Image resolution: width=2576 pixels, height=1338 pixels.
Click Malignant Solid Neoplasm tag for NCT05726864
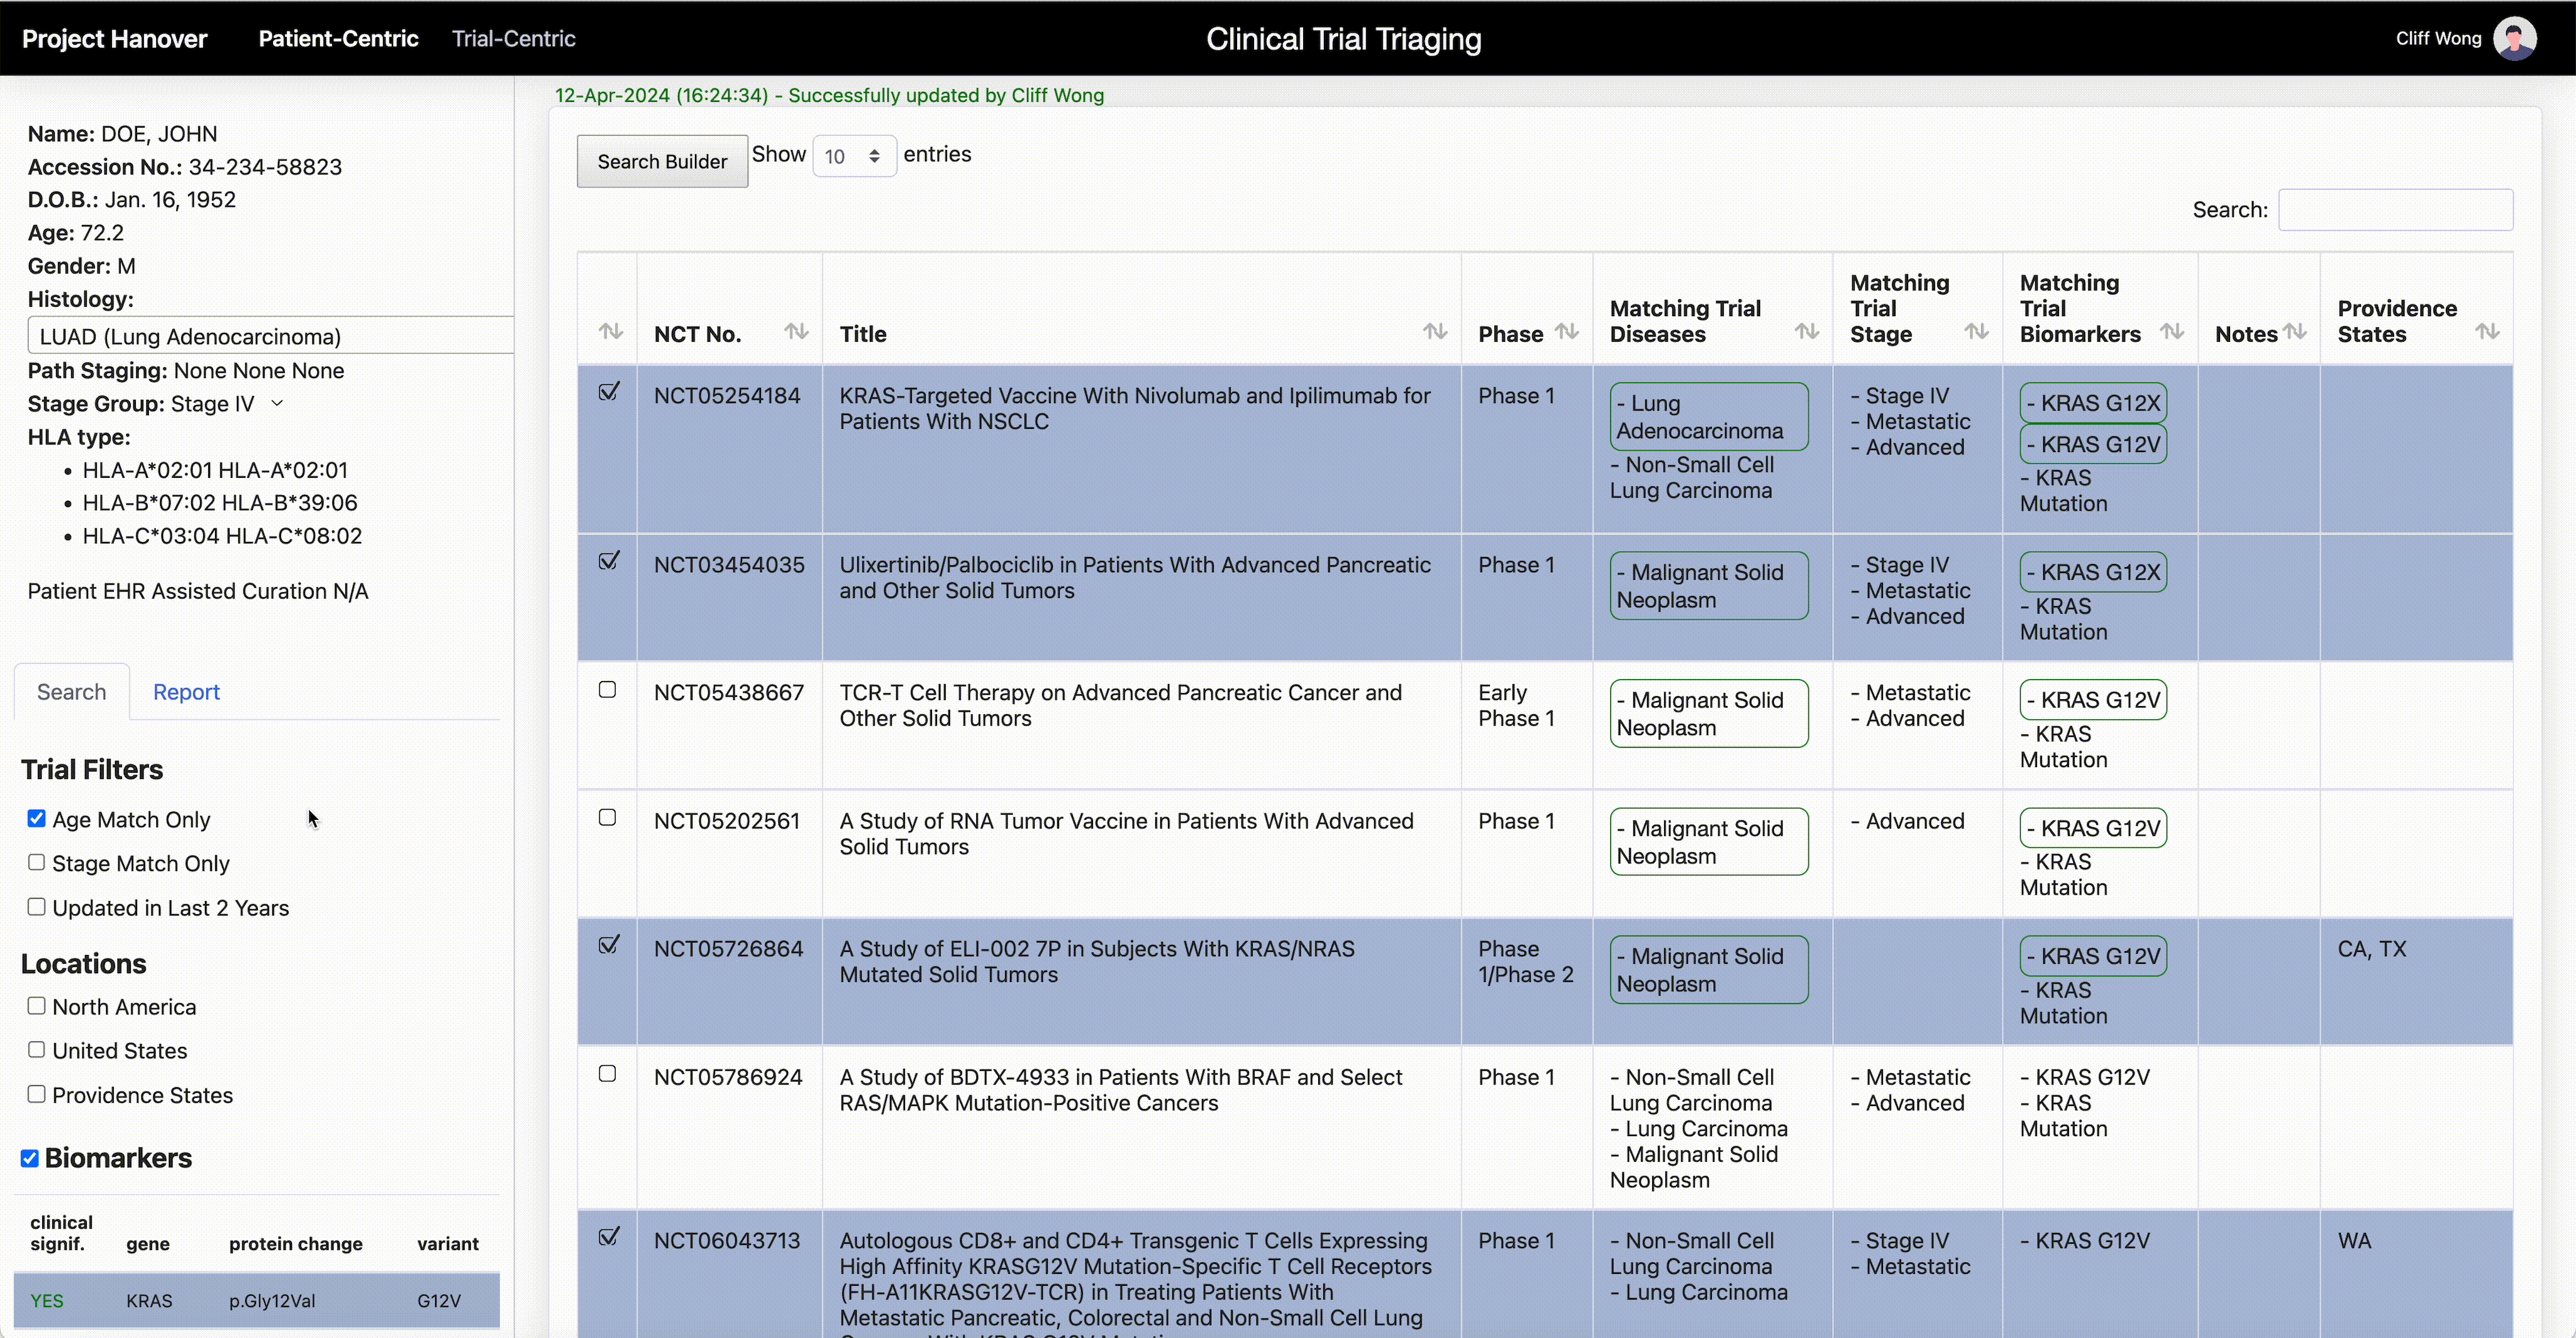[1708, 970]
